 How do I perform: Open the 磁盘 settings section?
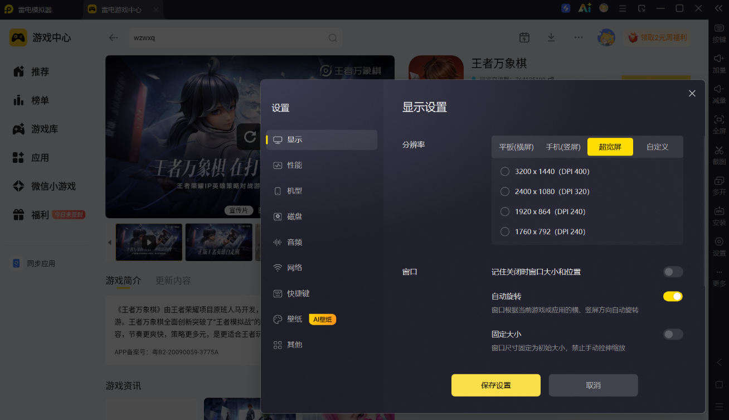pyautogui.click(x=322, y=216)
